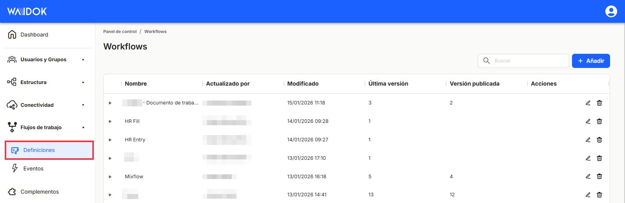This screenshot has height=203, width=625.
Task: Edit the HR Fill workflow pencil icon
Action: [x=588, y=121]
